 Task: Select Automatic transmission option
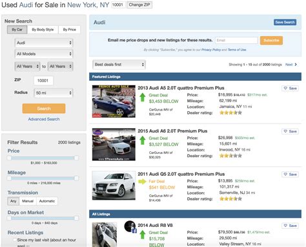coord(47,201)
